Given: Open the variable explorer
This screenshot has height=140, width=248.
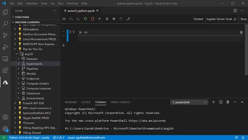Looking at the screenshot, I should coord(114,19).
